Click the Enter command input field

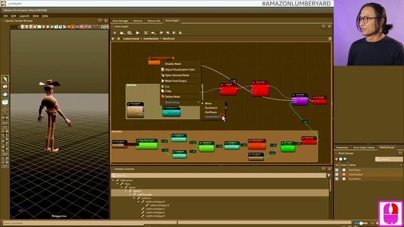pos(90,223)
